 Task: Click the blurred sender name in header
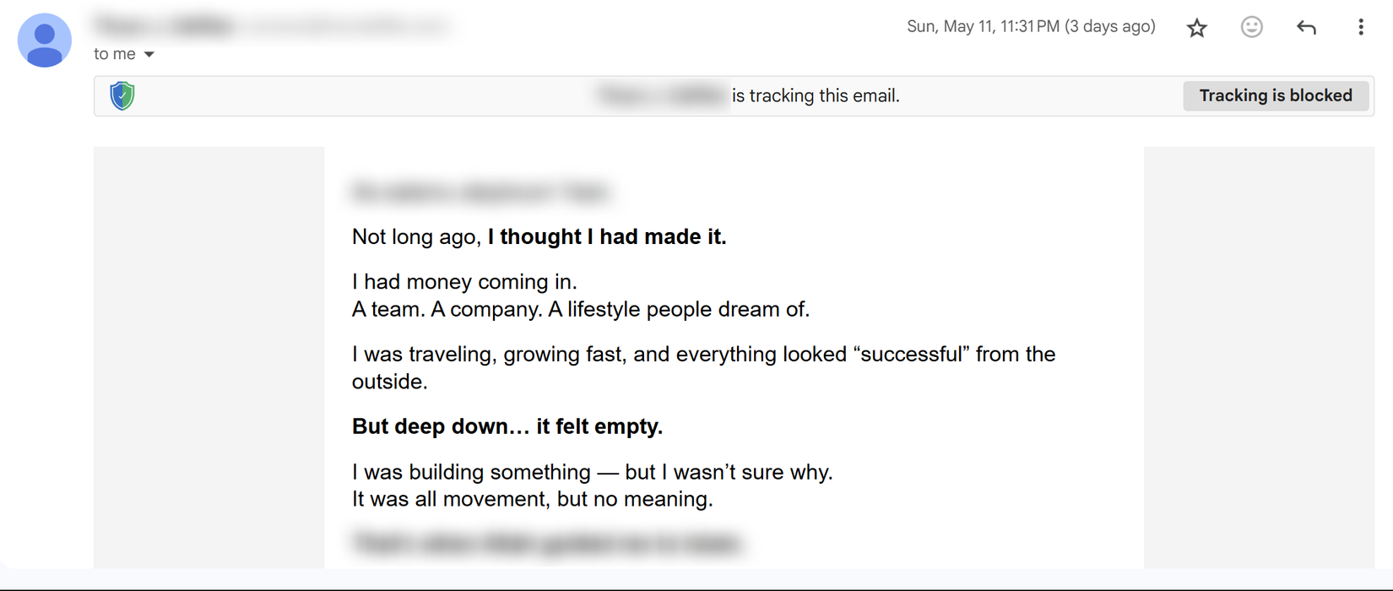(x=165, y=25)
